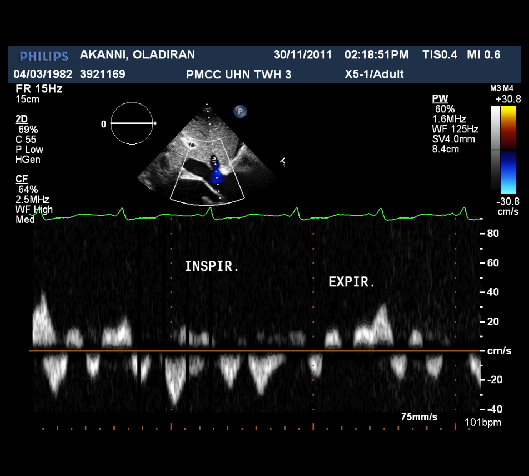
Task: Click the Philips logo in header
Action: (44, 56)
